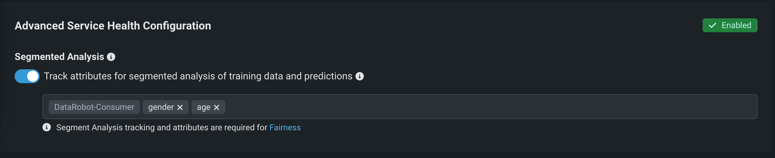Click the gender tag label
Screen dimensions: 775x158
coord(161,107)
